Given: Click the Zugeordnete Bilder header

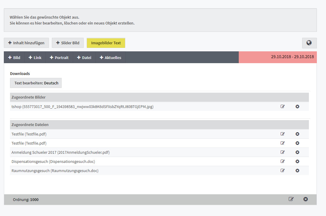Looking at the screenshot, I should (159, 97).
